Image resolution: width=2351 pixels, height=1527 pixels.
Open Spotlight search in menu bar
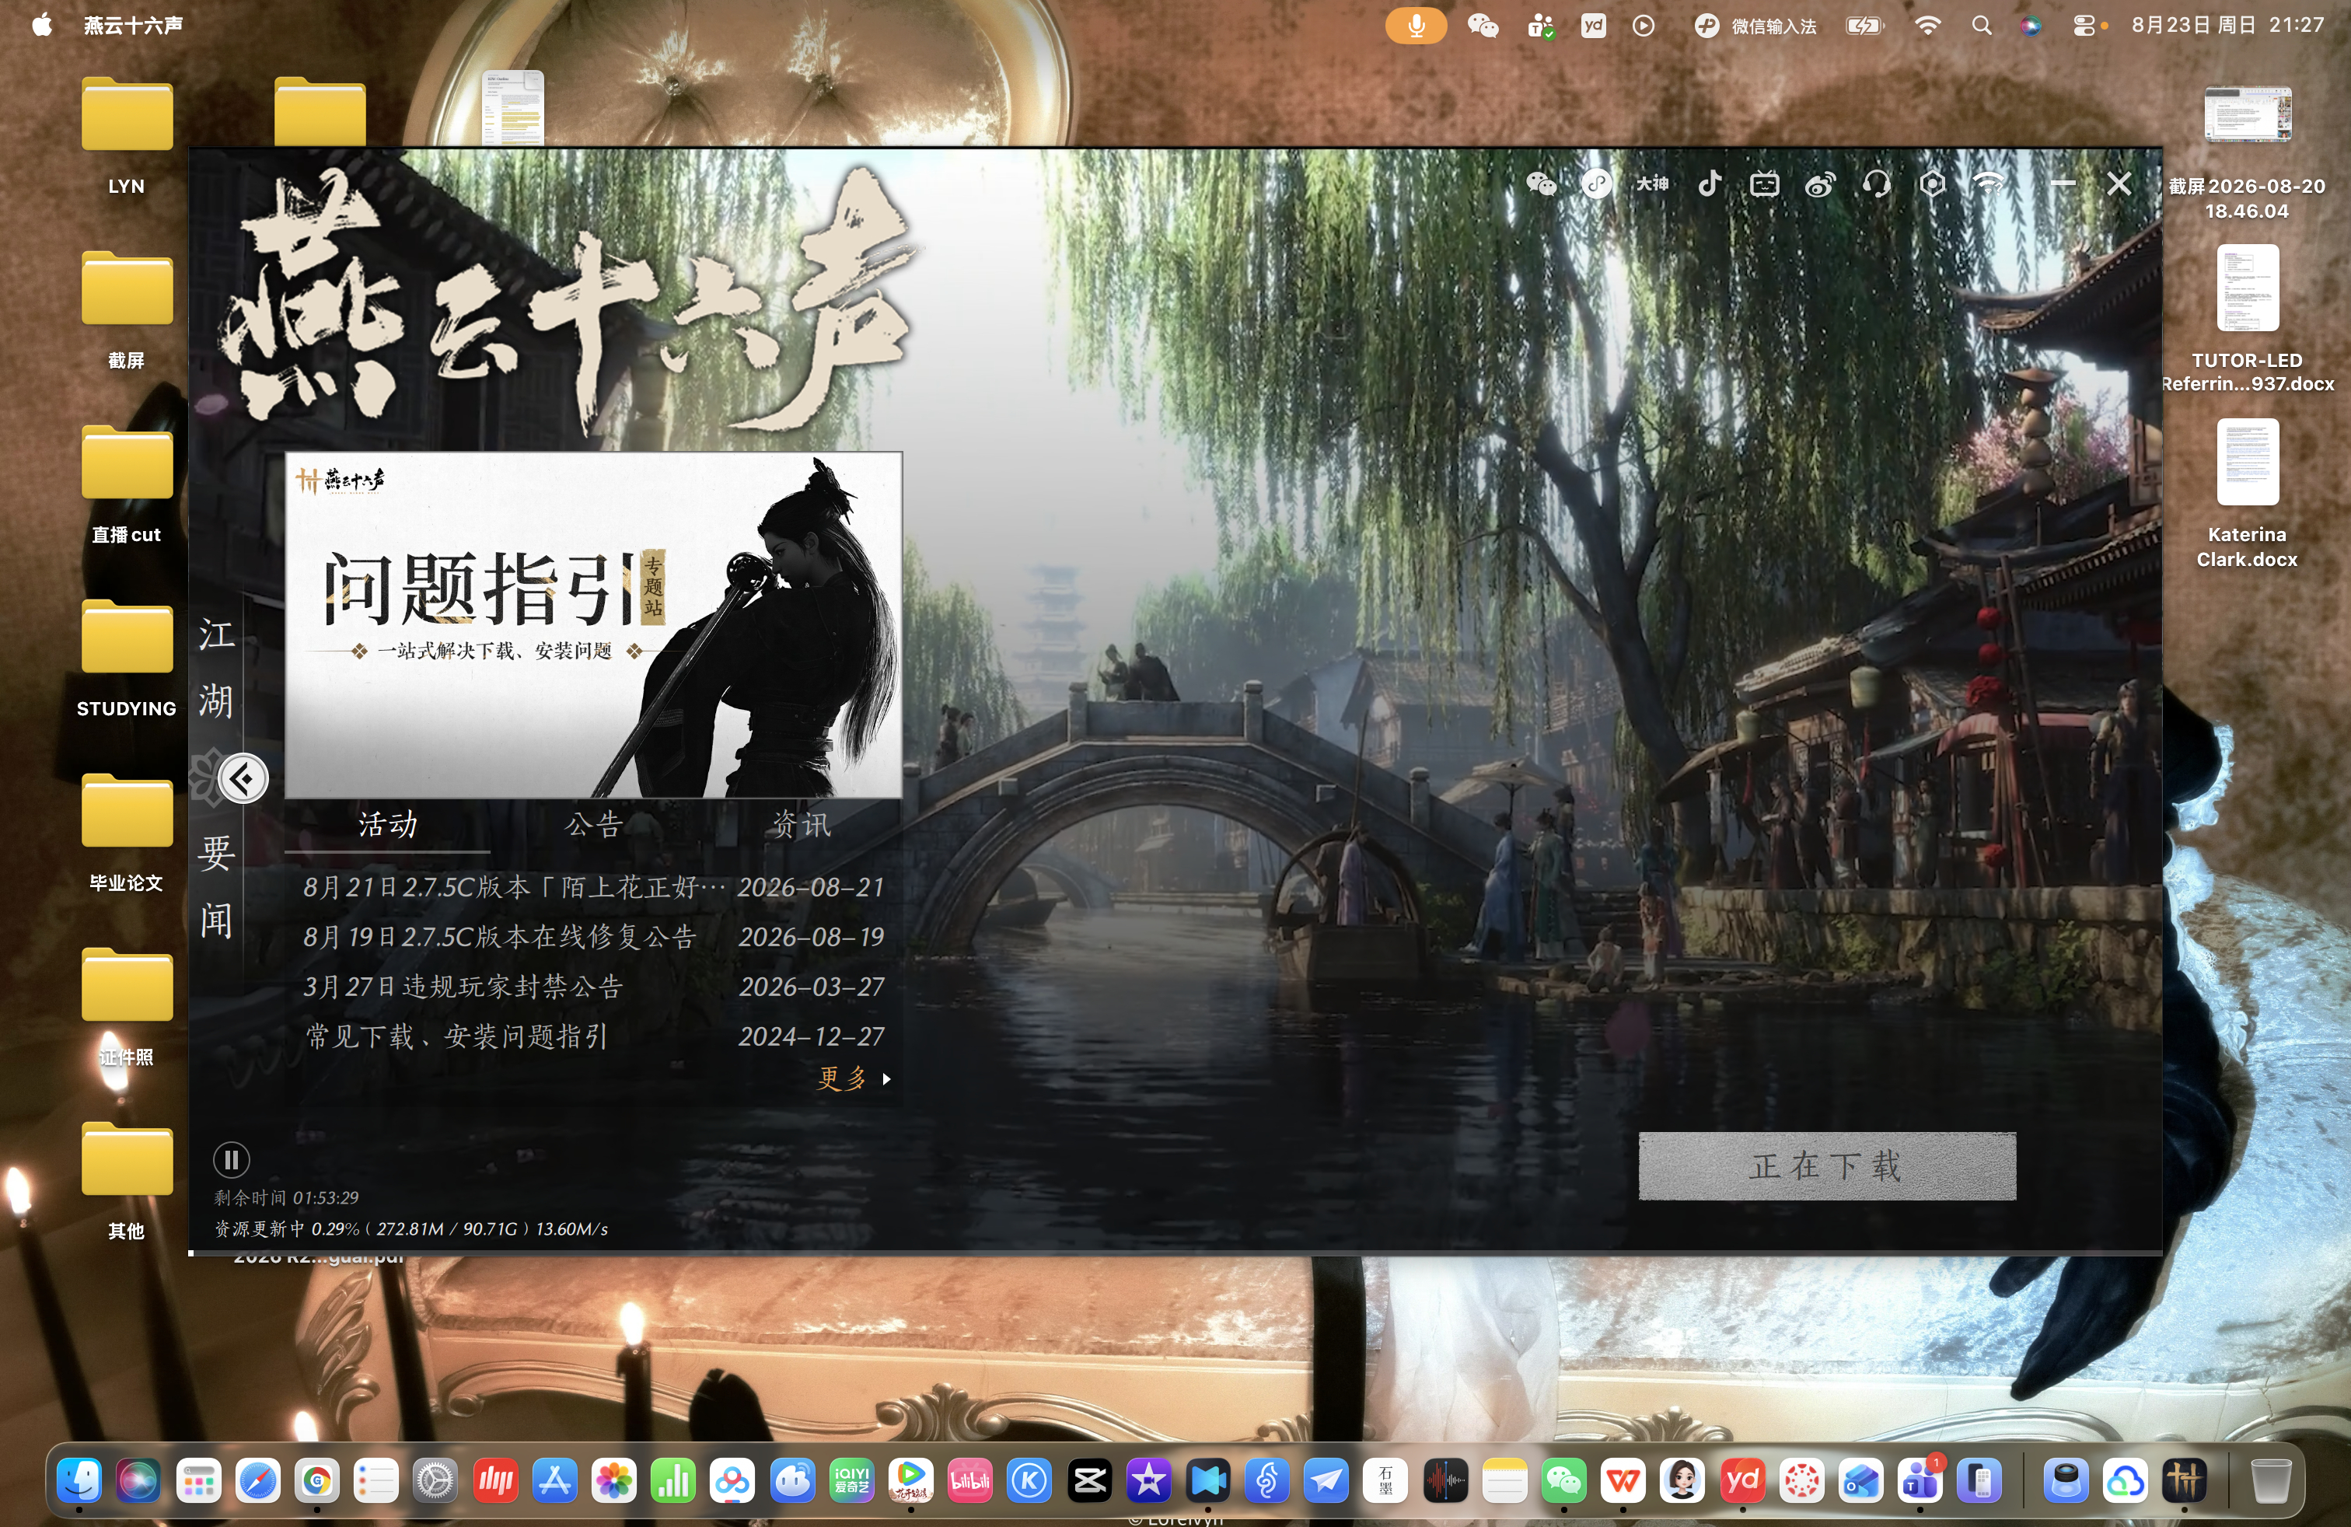pyautogui.click(x=1981, y=26)
